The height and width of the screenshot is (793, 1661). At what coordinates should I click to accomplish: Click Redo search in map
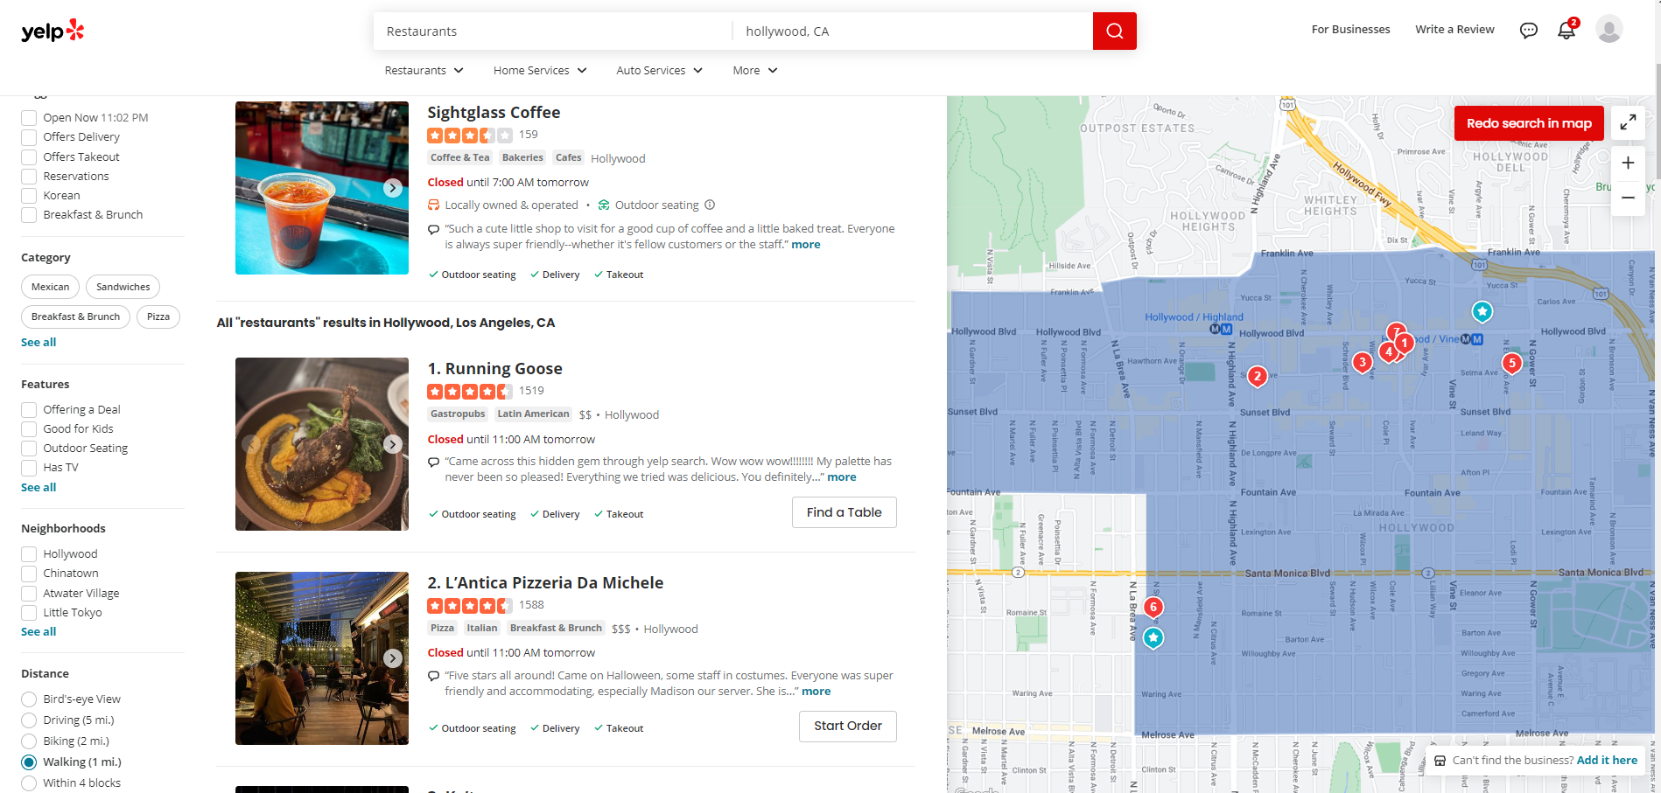[1529, 123]
